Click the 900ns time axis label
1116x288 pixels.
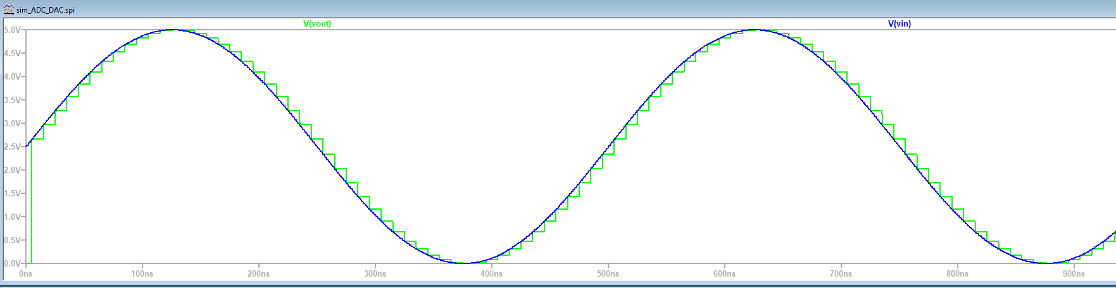tap(1074, 274)
